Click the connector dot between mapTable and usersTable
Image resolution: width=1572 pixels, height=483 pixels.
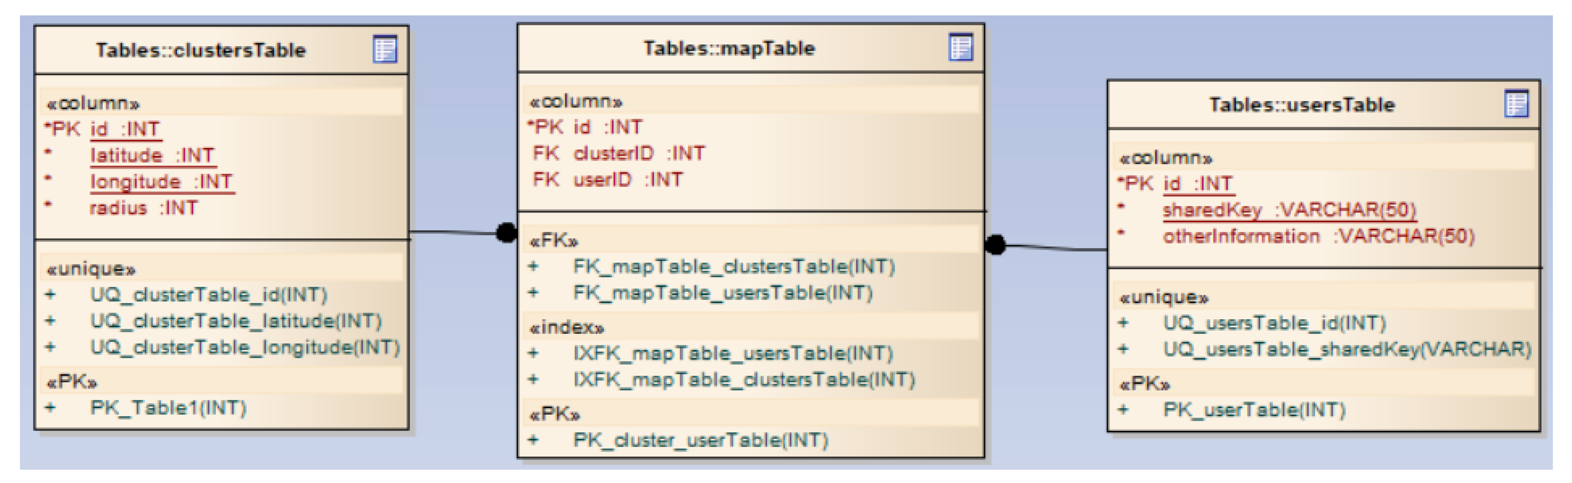click(x=995, y=244)
